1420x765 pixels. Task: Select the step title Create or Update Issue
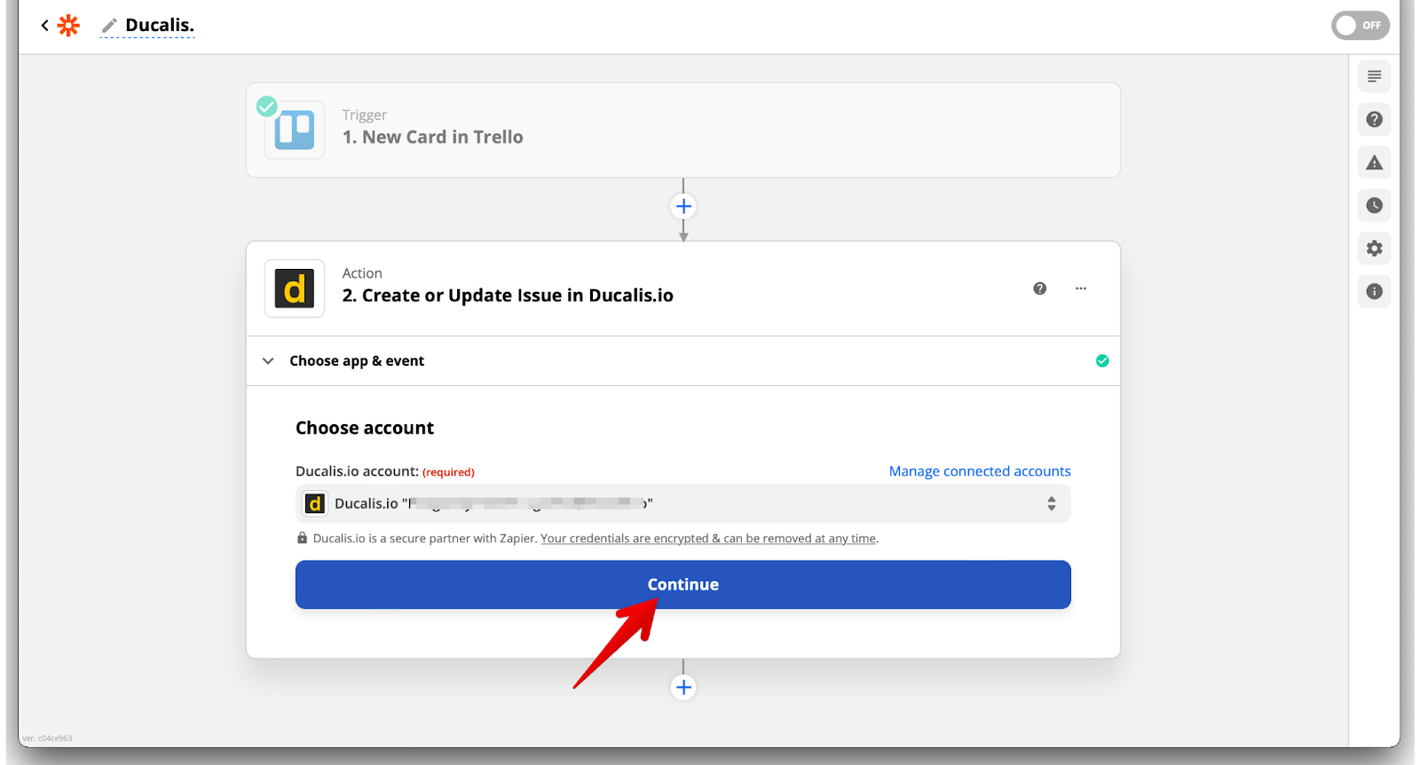[x=508, y=296]
